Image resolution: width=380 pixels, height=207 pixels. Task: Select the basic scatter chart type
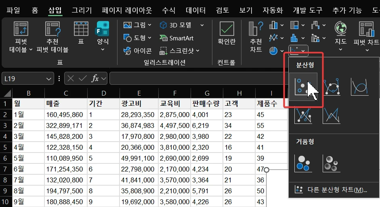tap(303, 87)
